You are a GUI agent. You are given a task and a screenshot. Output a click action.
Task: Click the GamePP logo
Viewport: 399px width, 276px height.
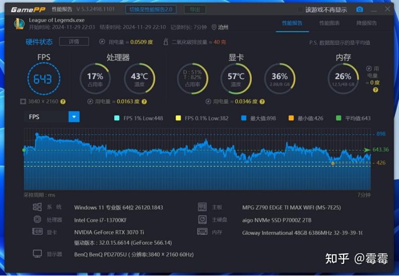(28, 10)
